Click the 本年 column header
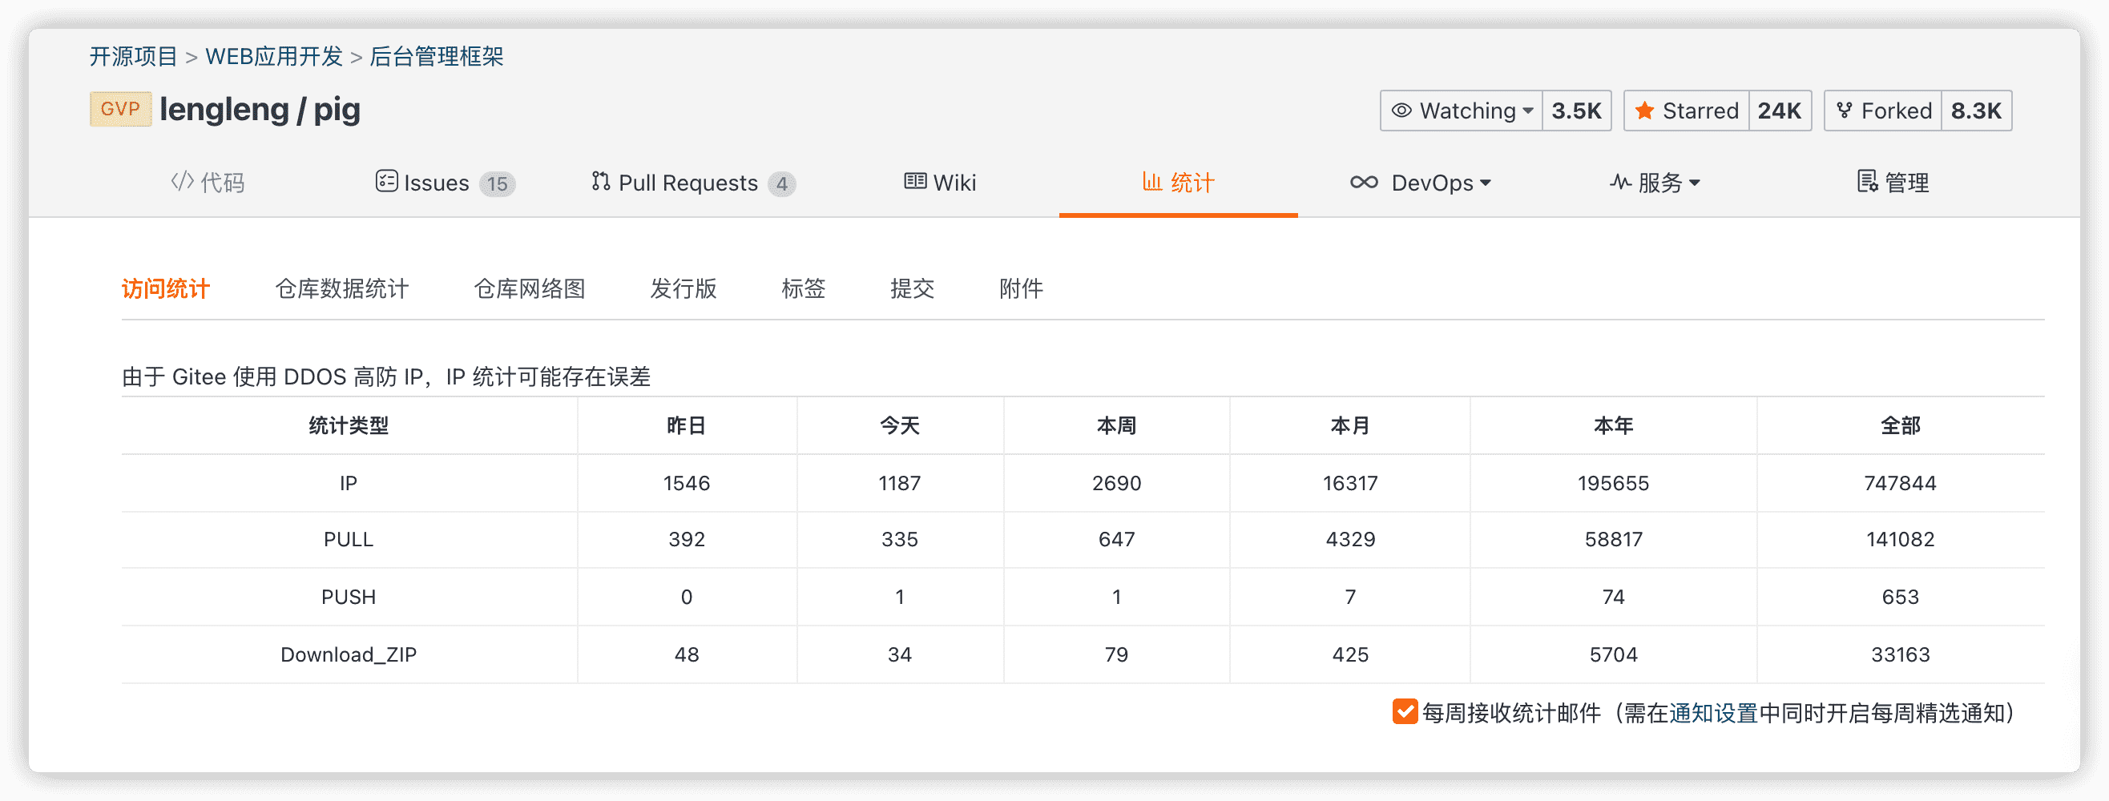2109x801 pixels. tap(1614, 425)
